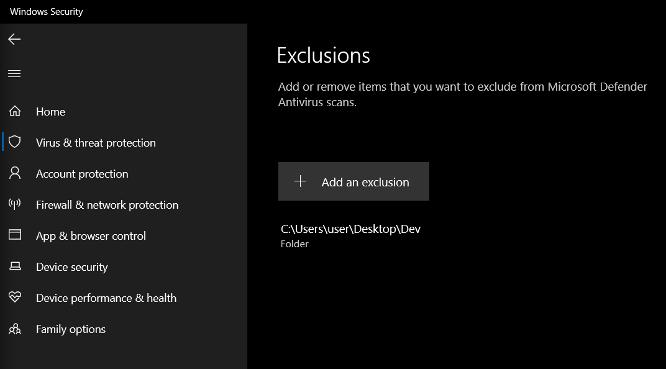
Task: Open App & browser control from the sidebar
Action: (91, 235)
